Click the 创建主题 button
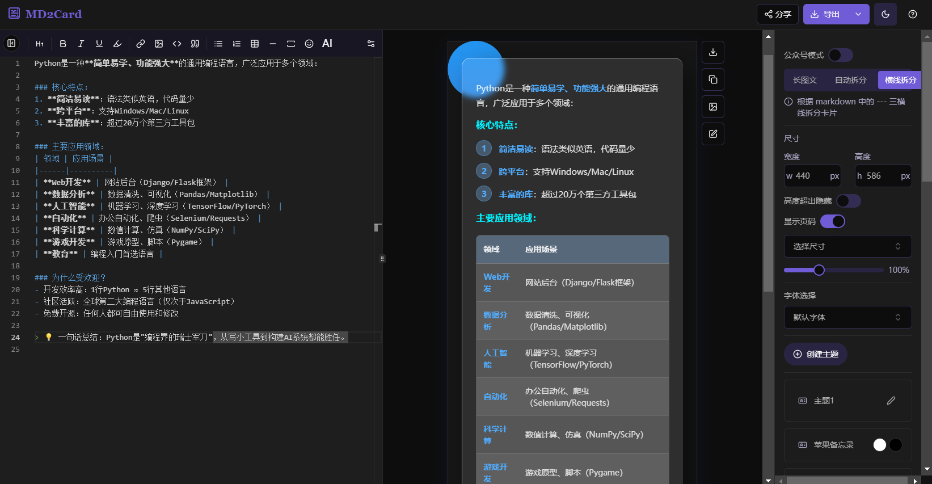Screen dimensions: 932x484 pos(816,354)
